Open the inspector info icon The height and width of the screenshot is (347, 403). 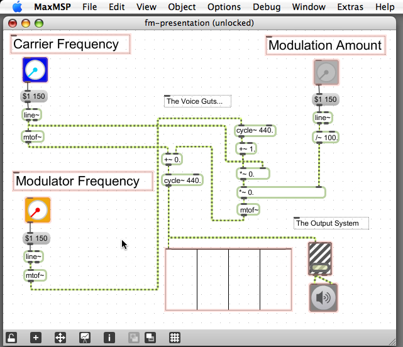(x=109, y=338)
